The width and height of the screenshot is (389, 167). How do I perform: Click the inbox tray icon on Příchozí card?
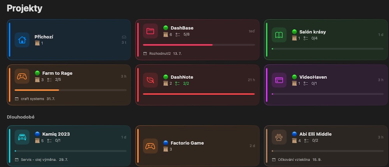coord(124,37)
